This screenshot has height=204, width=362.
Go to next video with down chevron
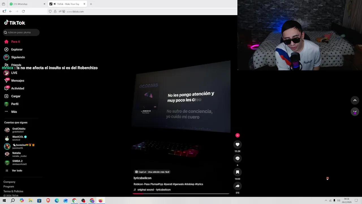point(355,112)
